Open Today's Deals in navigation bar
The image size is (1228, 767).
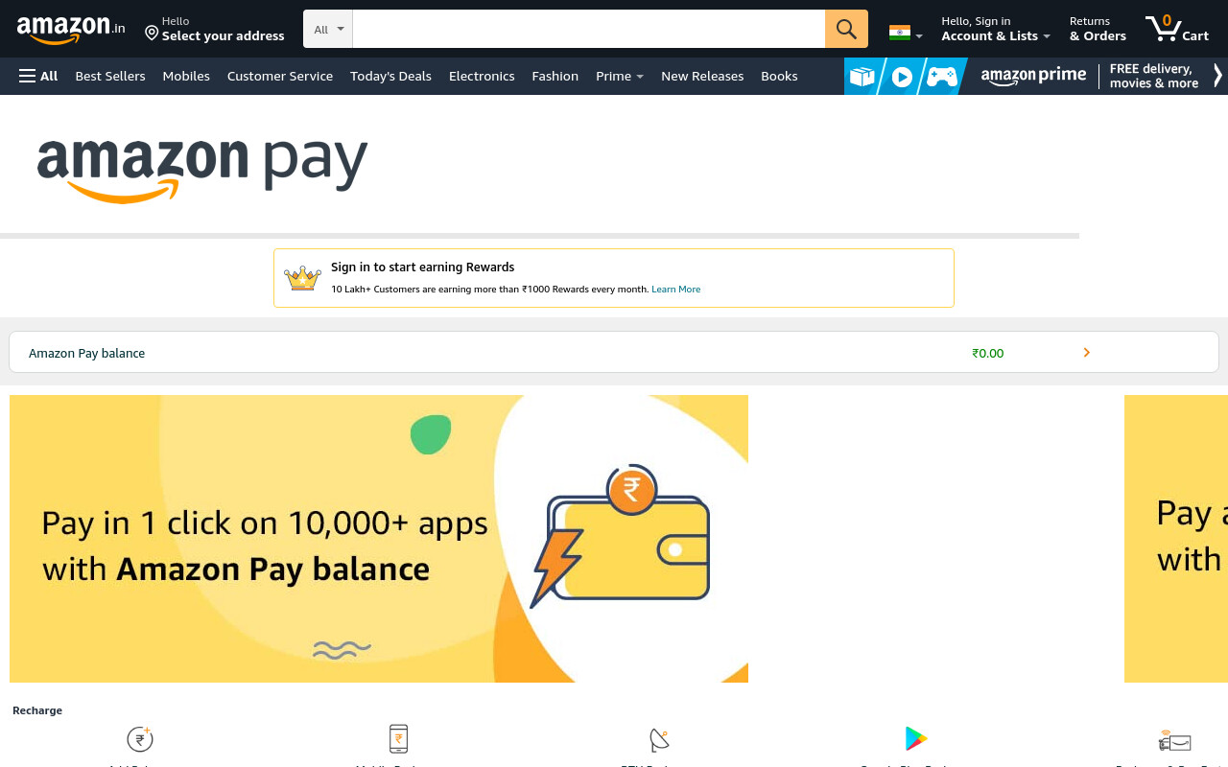click(390, 76)
